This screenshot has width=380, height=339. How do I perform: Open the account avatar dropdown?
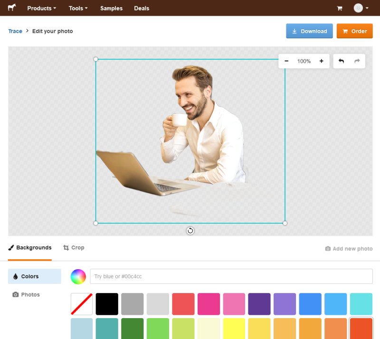361,8
